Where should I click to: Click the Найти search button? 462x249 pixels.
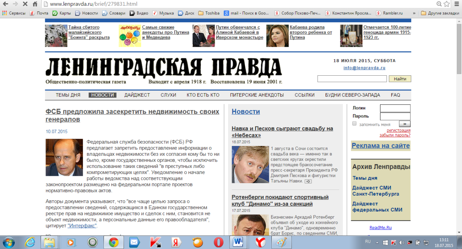pos(400,79)
